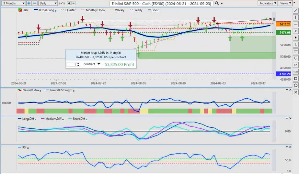Click the Medium.Diff legend label
This screenshot has width=299, height=174.
[x=53, y=119]
